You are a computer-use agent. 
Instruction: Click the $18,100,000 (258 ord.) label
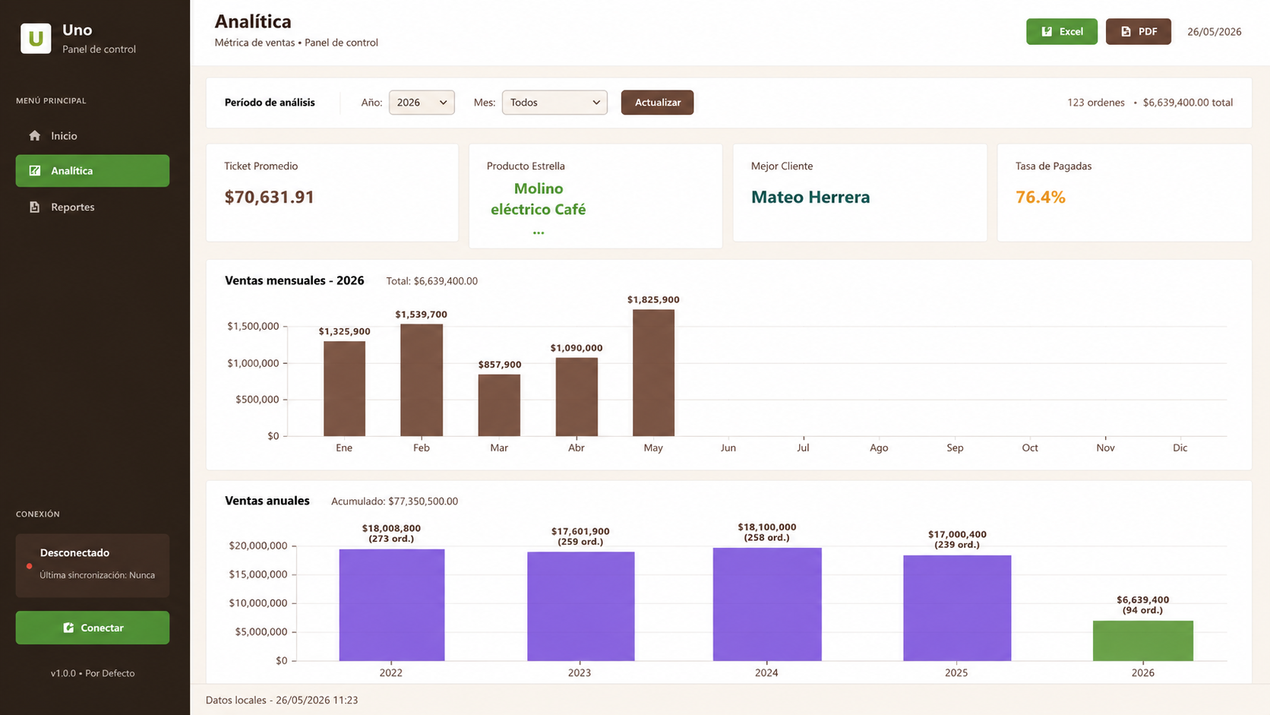[766, 532]
